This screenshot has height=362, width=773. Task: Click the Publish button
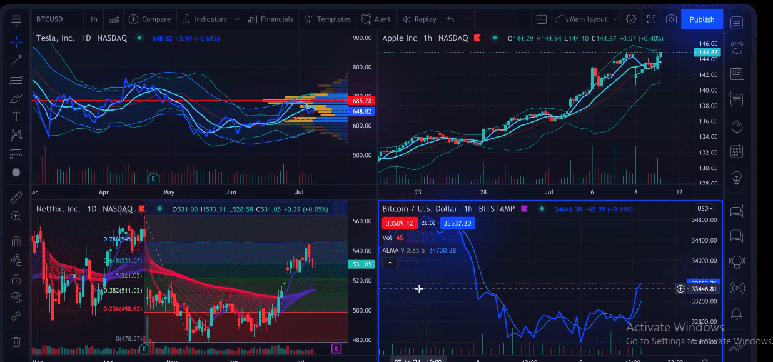[x=702, y=19]
